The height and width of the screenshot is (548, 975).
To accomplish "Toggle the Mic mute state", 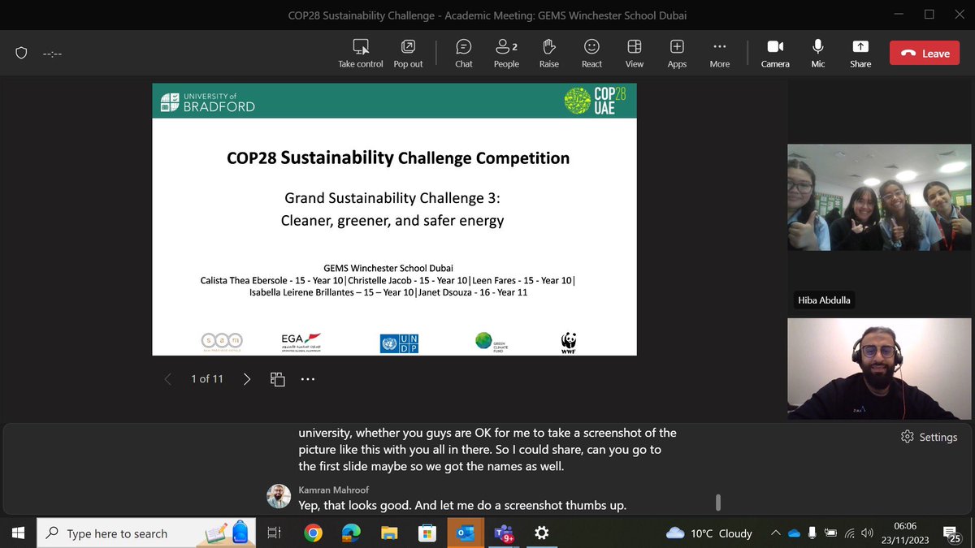I will pyautogui.click(x=817, y=54).
